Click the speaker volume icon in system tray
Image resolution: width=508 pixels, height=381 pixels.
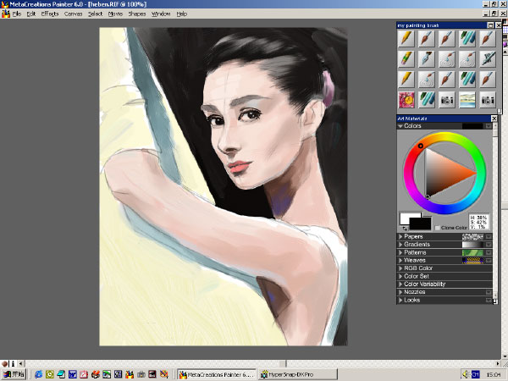(x=465, y=374)
